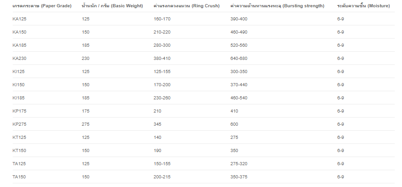The image size is (402, 187).
Task: Click the 380-410 ring crush value
Action: tap(162, 59)
